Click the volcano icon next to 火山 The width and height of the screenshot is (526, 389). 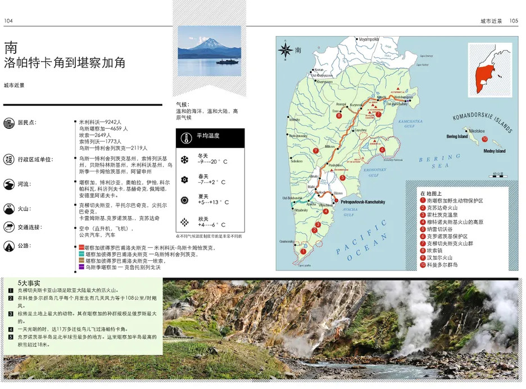click(x=9, y=209)
